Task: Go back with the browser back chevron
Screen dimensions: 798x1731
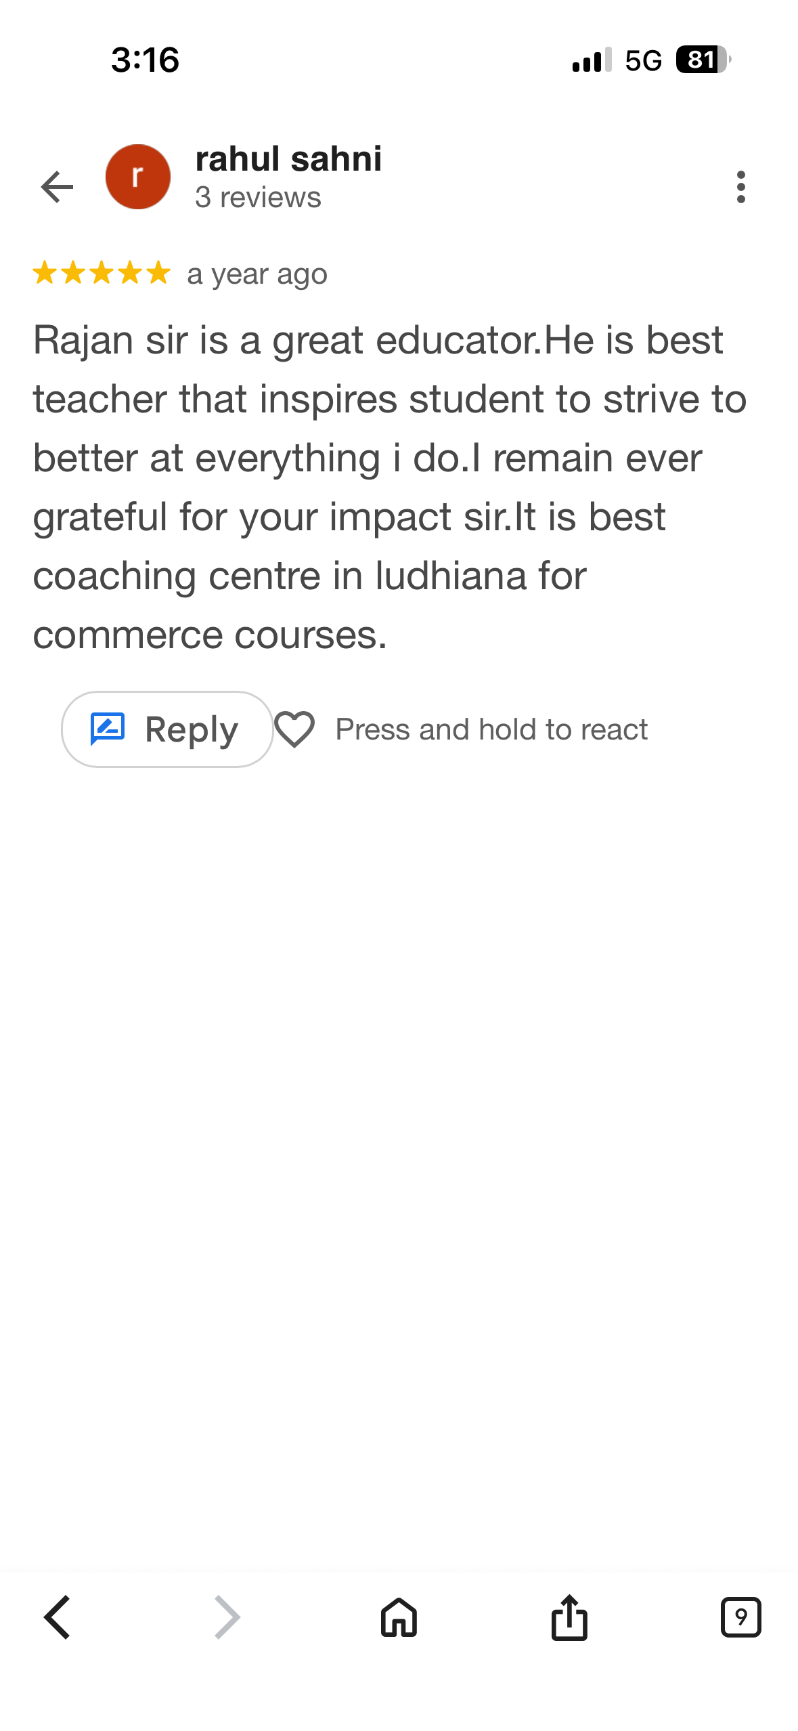Action: 58,1617
